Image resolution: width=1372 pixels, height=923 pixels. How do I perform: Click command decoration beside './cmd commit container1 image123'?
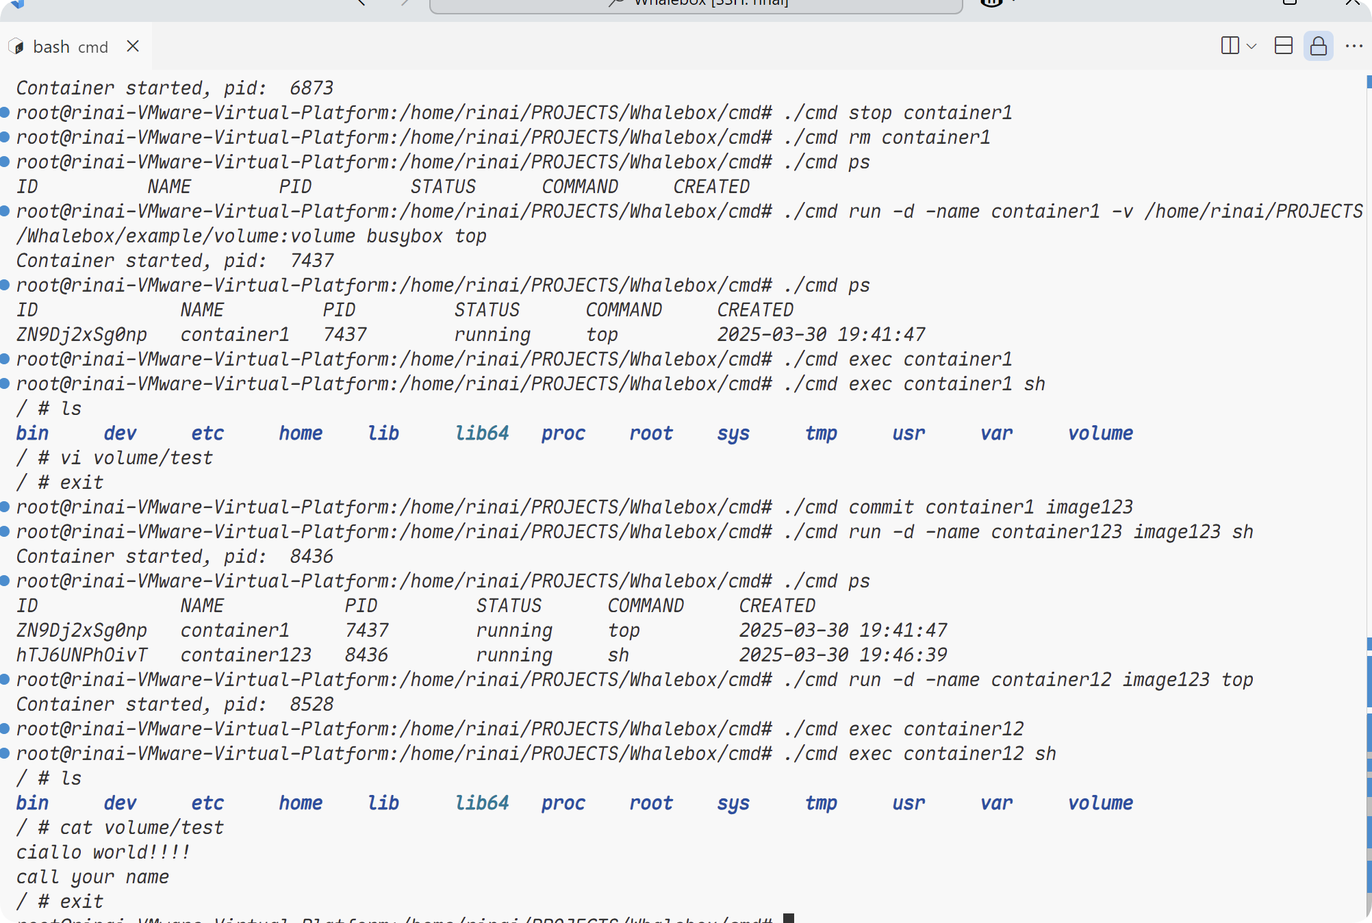pos(5,507)
